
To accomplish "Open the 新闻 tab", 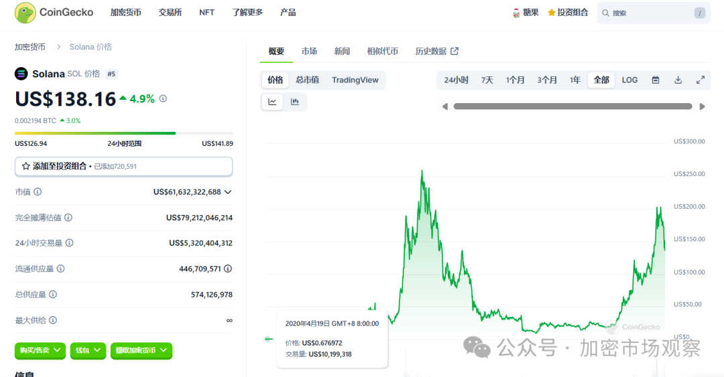I will [342, 51].
